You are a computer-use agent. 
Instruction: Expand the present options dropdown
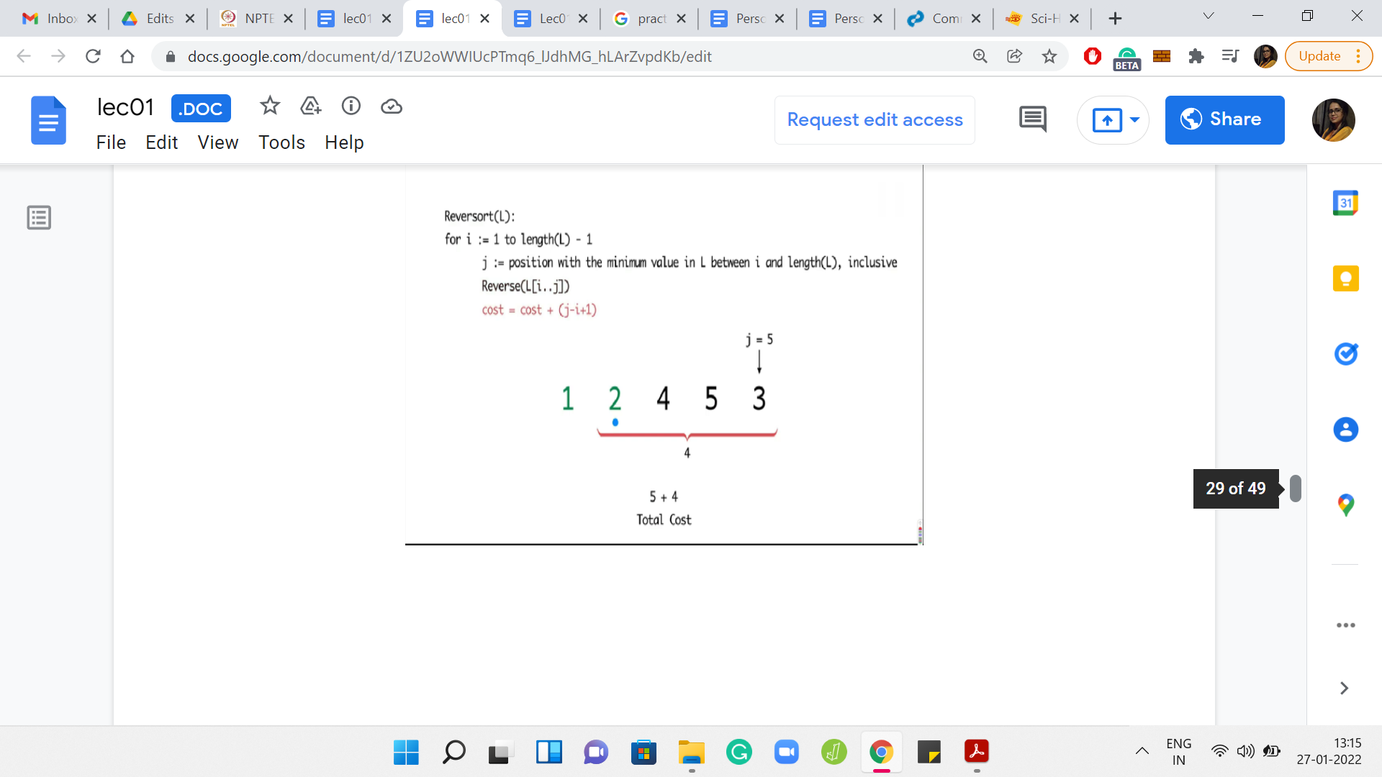tap(1135, 119)
